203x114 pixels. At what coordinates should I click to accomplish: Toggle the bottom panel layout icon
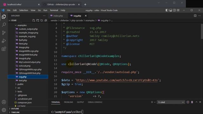pos(171,10)
